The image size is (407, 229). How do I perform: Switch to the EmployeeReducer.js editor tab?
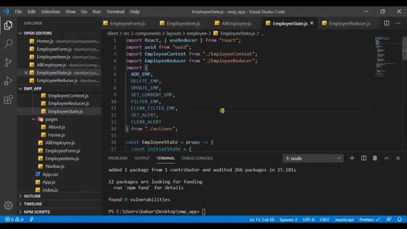(349, 24)
